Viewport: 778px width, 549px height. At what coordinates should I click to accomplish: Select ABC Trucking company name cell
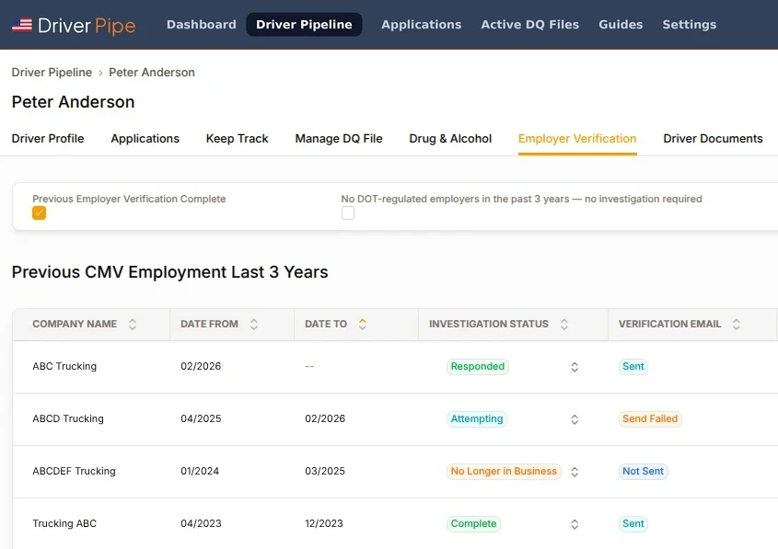(x=64, y=367)
